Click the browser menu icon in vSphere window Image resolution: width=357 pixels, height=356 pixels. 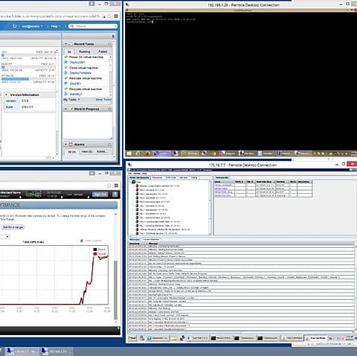pyautogui.click(x=116, y=16)
